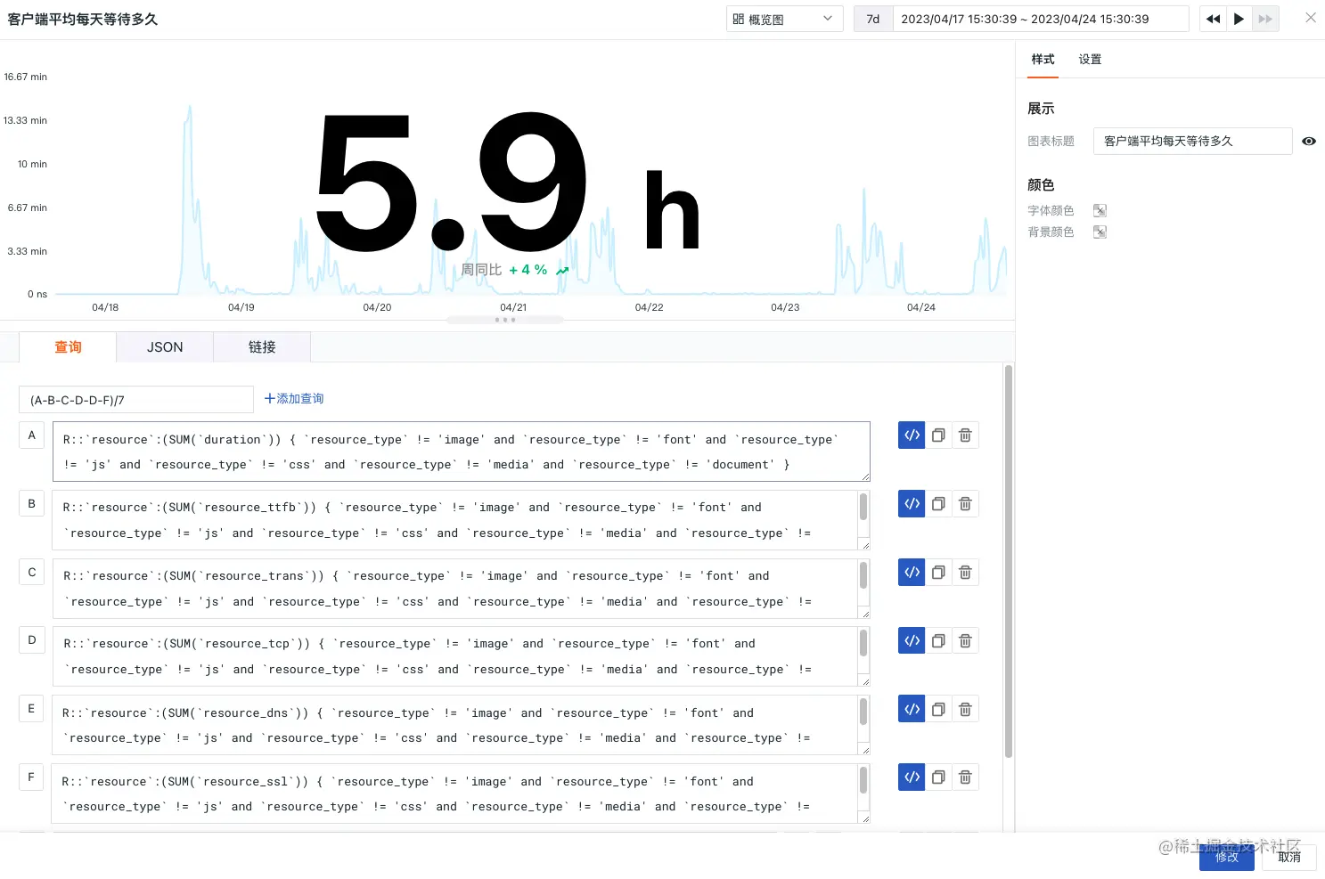Image resolution: width=1325 pixels, height=879 pixels.
Task: Toggle code mode for query F
Action: tap(912, 777)
